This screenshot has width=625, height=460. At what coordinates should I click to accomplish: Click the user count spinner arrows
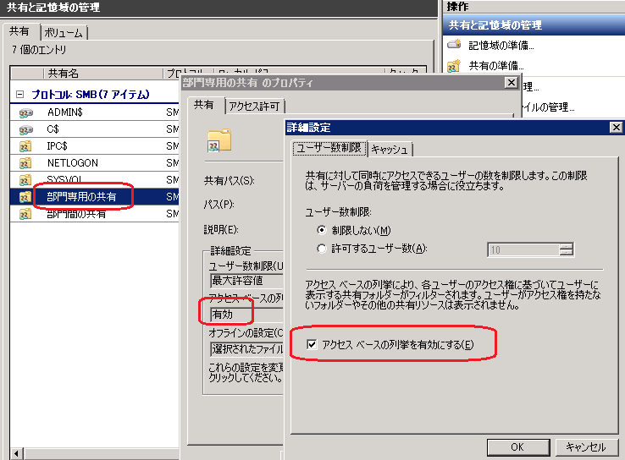(567, 249)
